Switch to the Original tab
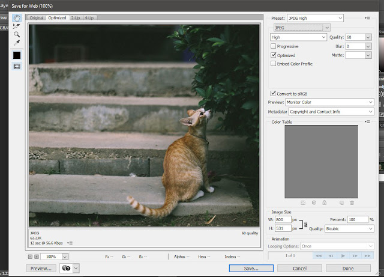Image resolution: width=384 pixels, height=277 pixels. coord(37,18)
